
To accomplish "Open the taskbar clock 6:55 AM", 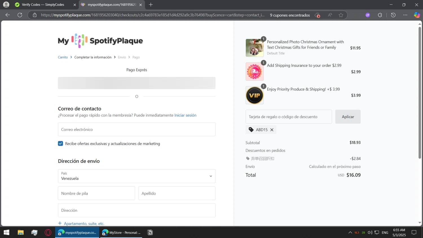I will coord(399,232).
